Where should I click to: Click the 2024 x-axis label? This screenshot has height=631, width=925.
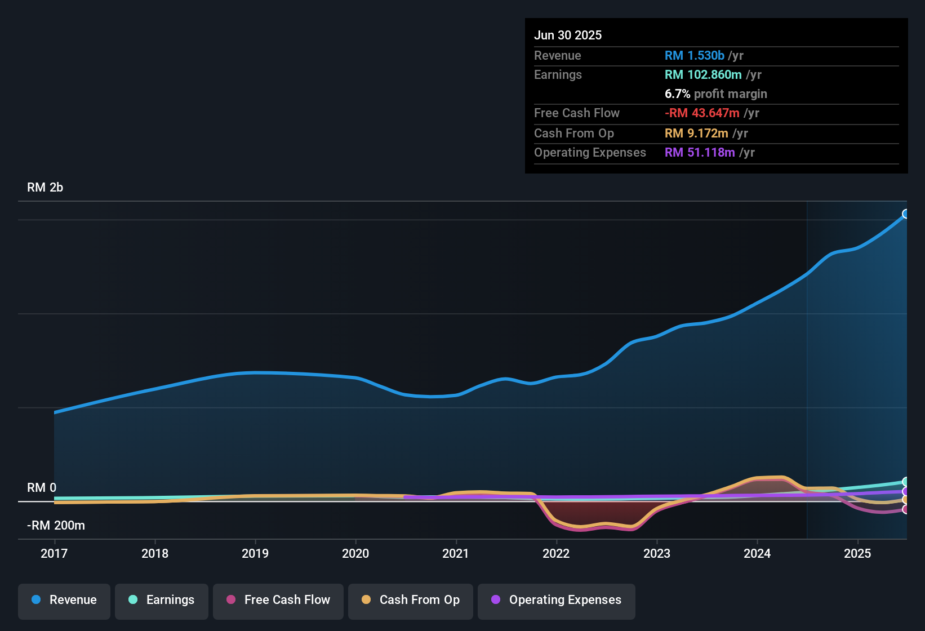click(x=757, y=553)
